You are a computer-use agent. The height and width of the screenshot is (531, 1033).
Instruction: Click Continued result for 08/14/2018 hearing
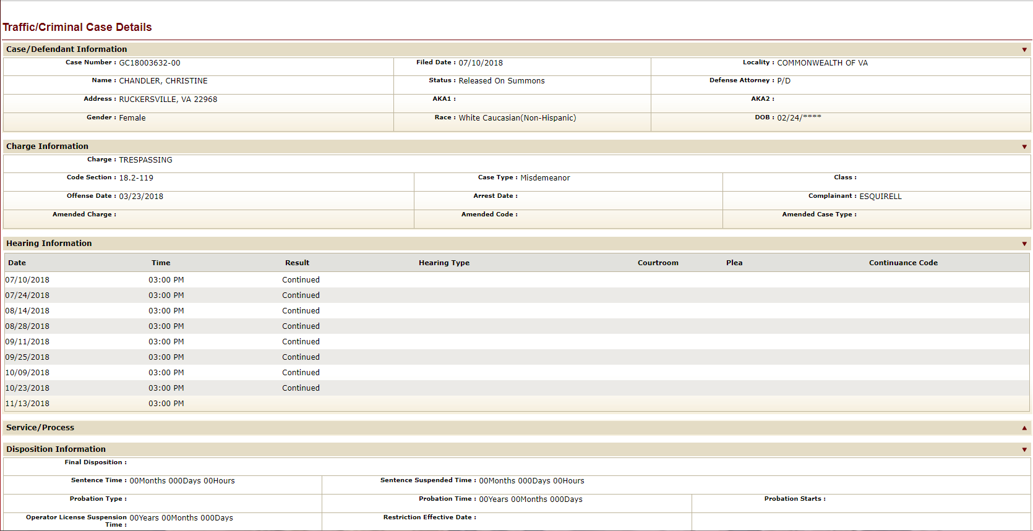pos(301,311)
